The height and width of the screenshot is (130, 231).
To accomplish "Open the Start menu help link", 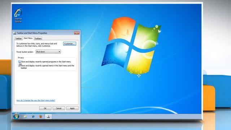I will [x=36, y=100].
